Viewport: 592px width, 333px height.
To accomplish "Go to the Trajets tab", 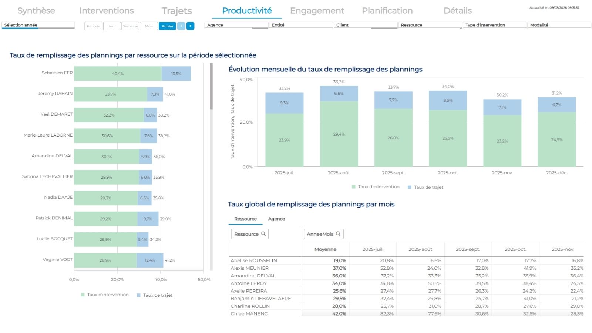I will coord(177,11).
